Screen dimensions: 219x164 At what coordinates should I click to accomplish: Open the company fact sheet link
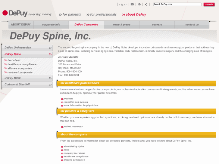[74, 153]
